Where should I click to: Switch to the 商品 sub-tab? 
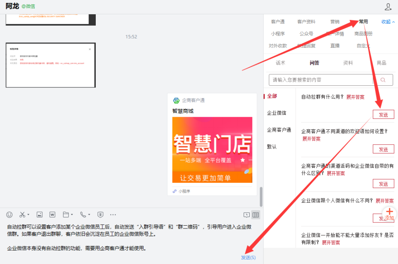point(381,63)
